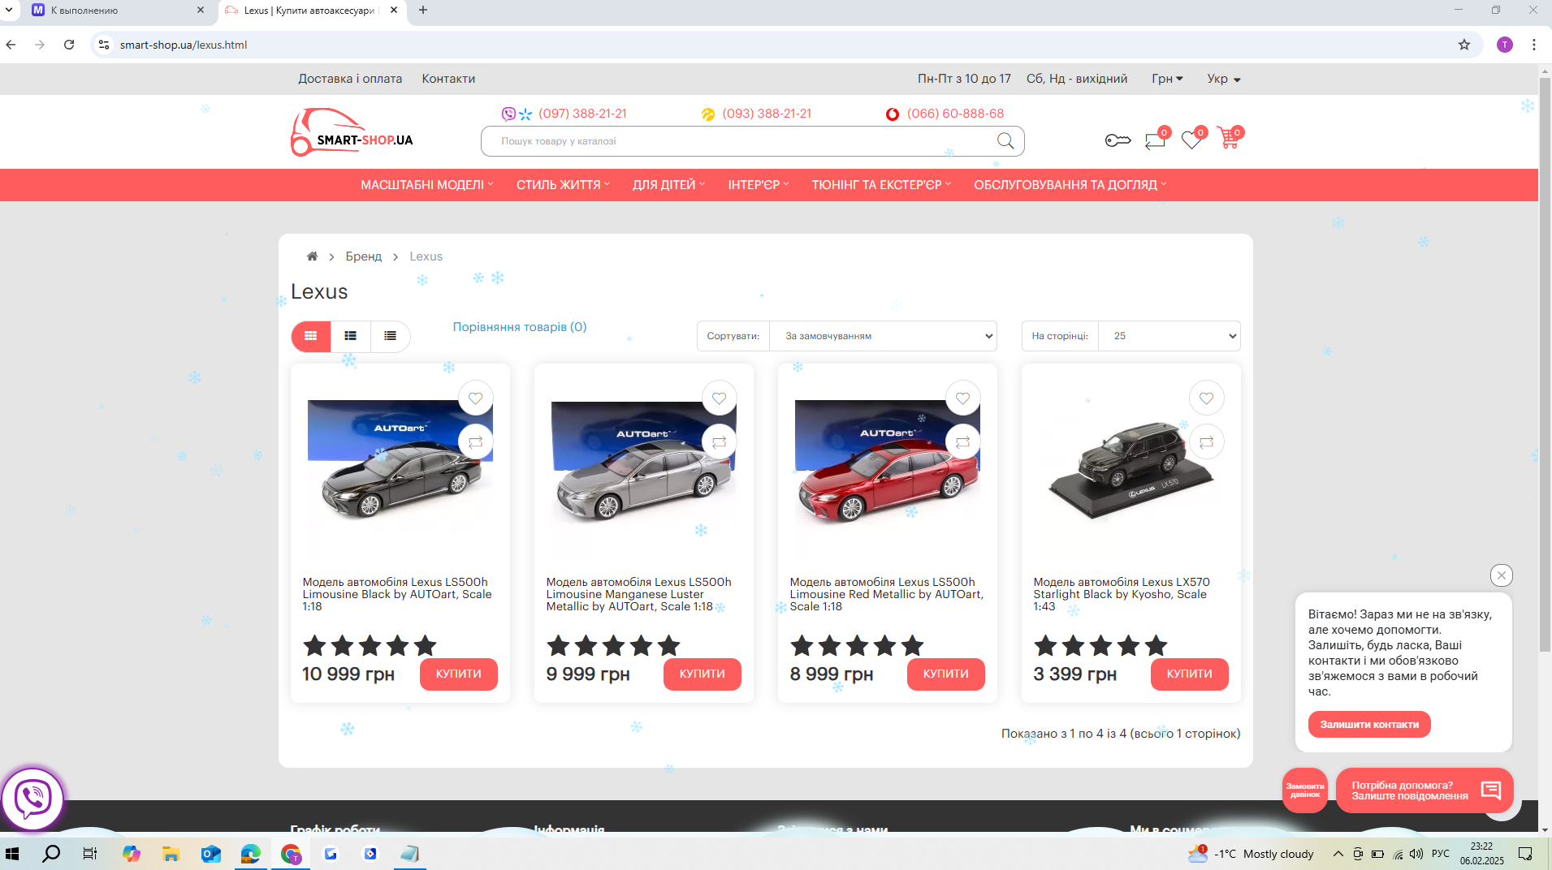Click the SMART-SHOP.UA logo

click(x=352, y=132)
